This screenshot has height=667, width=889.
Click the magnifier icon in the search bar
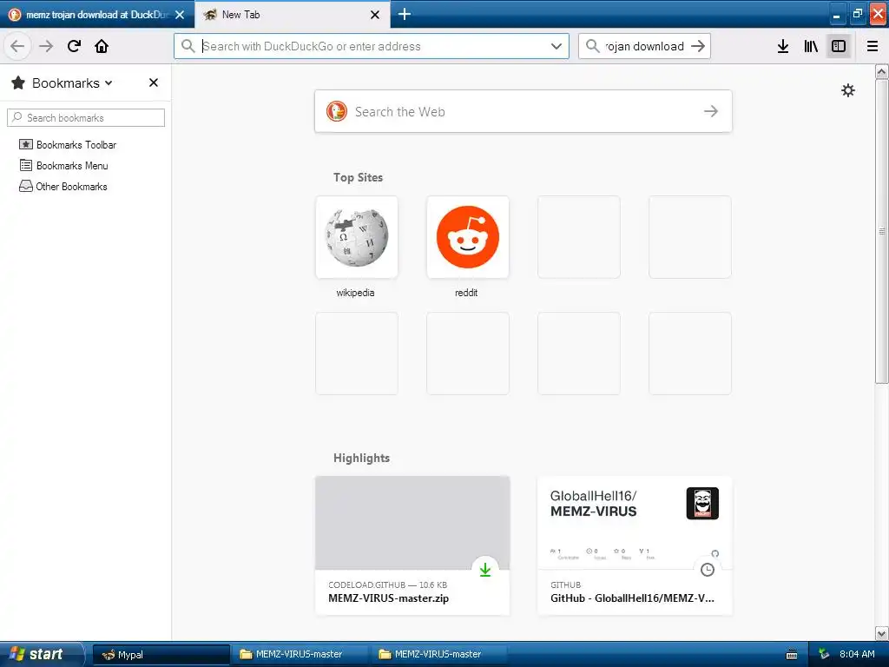(592, 46)
